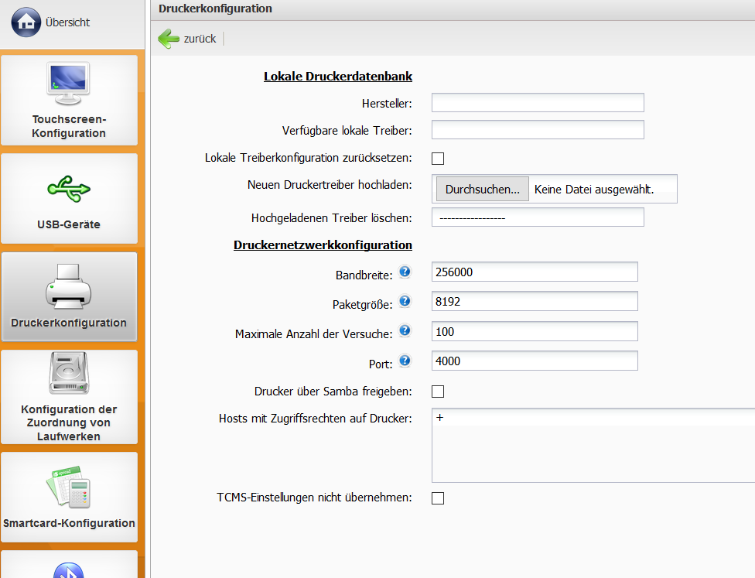Click the Übersicht label

[67, 22]
